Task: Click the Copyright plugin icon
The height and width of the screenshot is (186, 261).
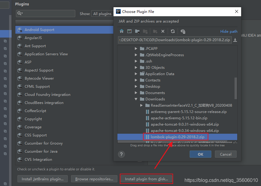Action: tap(20, 119)
